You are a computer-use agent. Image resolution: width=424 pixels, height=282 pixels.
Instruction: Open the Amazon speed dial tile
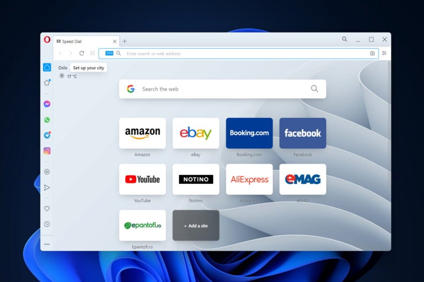[143, 133]
